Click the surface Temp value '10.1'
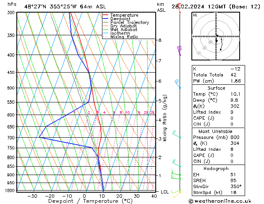Viewport: 264px width, 204px height. tap(235, 94)
